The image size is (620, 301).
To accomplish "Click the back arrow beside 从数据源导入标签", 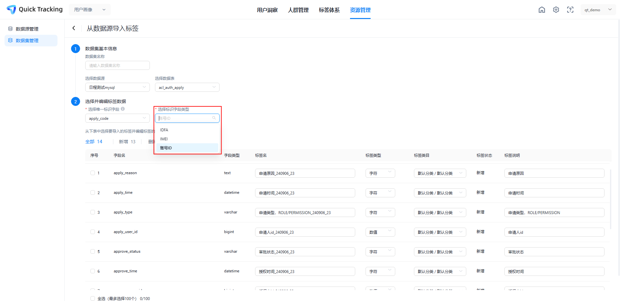I will 74,28.
